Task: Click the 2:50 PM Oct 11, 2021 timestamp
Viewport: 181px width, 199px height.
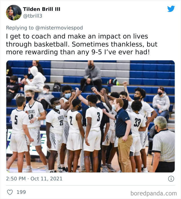Action: click(34, 179)
